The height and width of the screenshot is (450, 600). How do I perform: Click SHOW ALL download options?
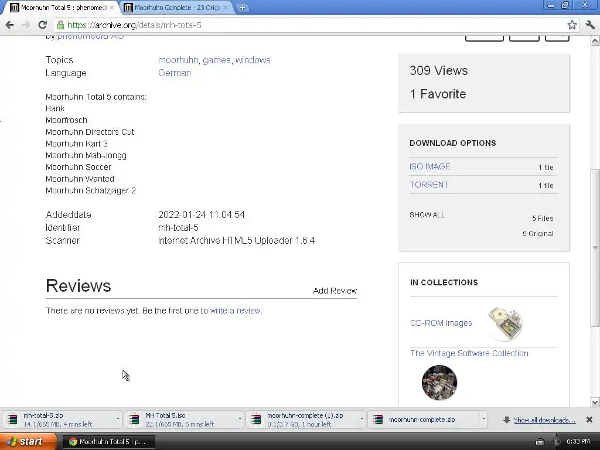click(x=427, y=214)
